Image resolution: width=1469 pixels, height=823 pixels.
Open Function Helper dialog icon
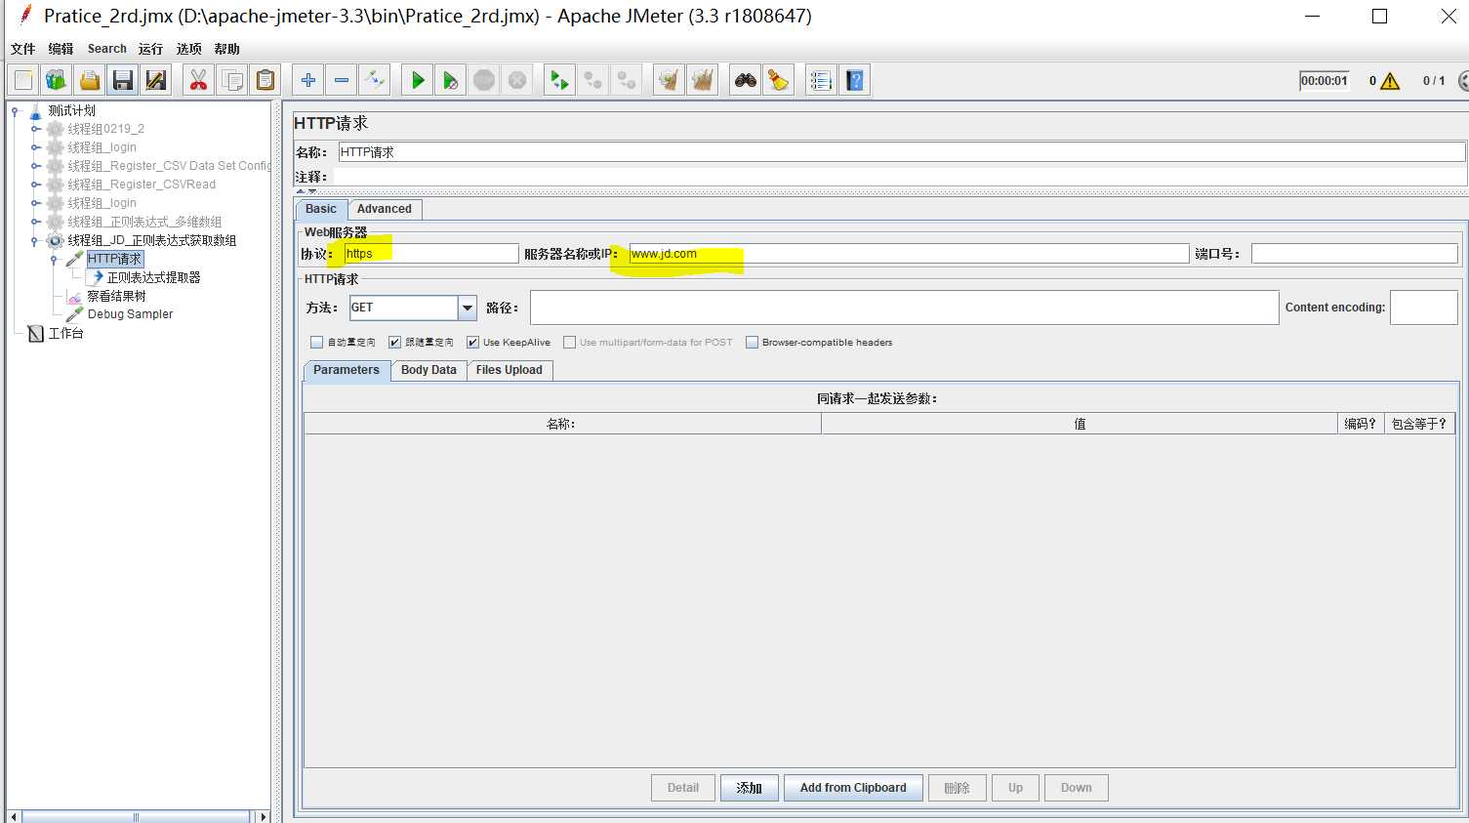point(821,80)
